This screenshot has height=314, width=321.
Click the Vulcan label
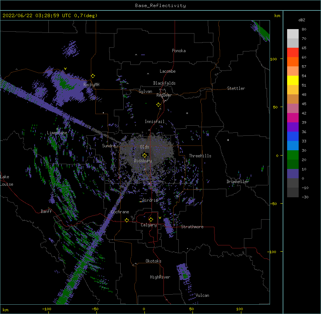pyautogui.click(x=202, y=295)
